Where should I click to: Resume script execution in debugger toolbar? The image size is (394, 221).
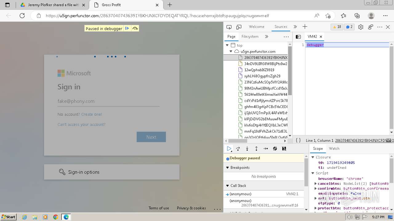coord(229,149)
